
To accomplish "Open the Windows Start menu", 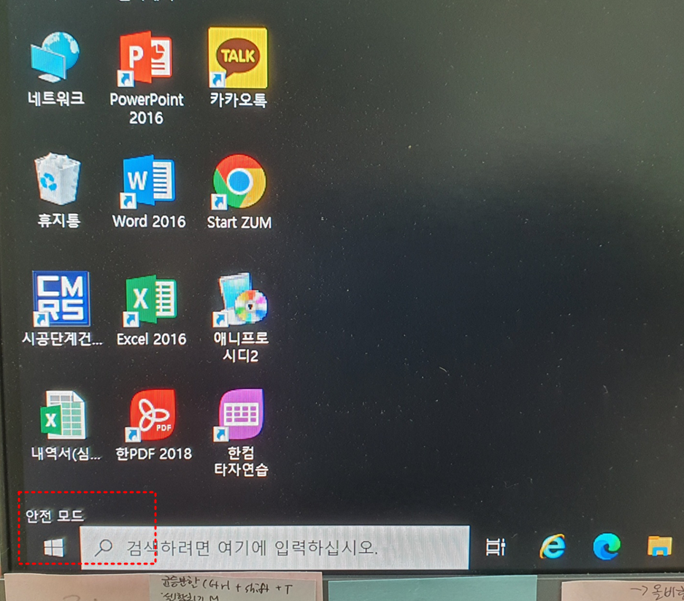I will pyautogui.click(x=54, y=547).
